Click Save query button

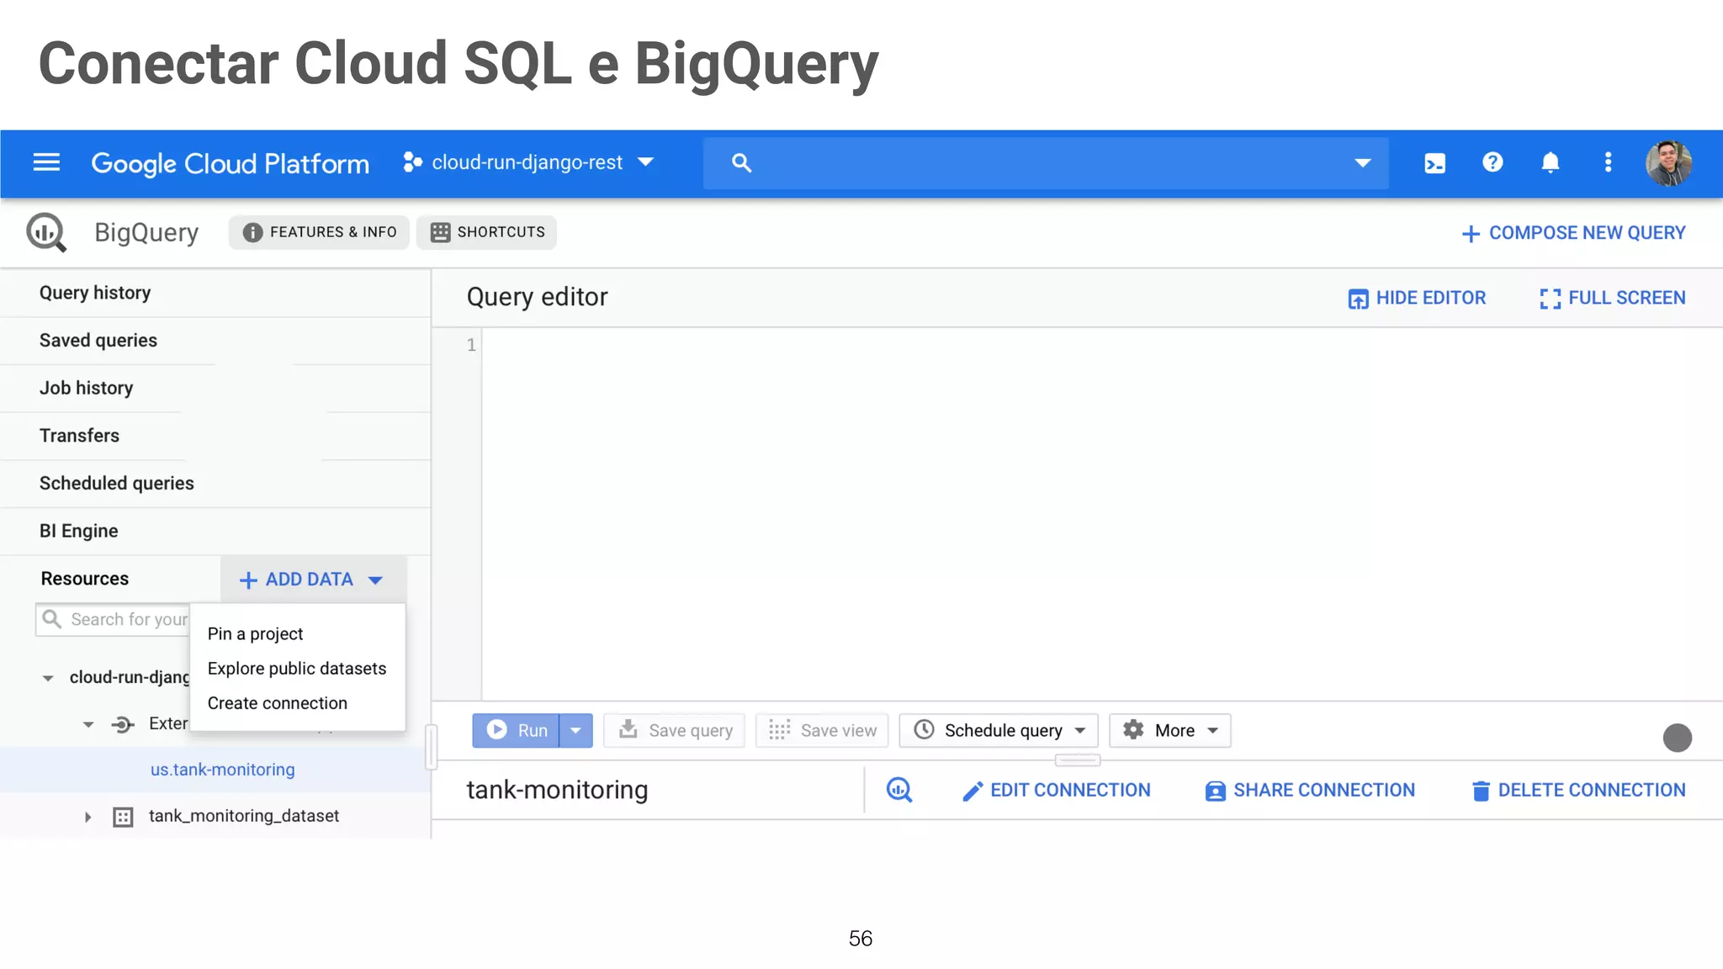[x=675, y=730]
